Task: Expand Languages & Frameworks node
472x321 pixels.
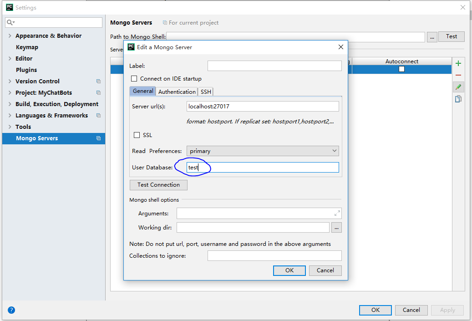Action: [x=10, y=115]
